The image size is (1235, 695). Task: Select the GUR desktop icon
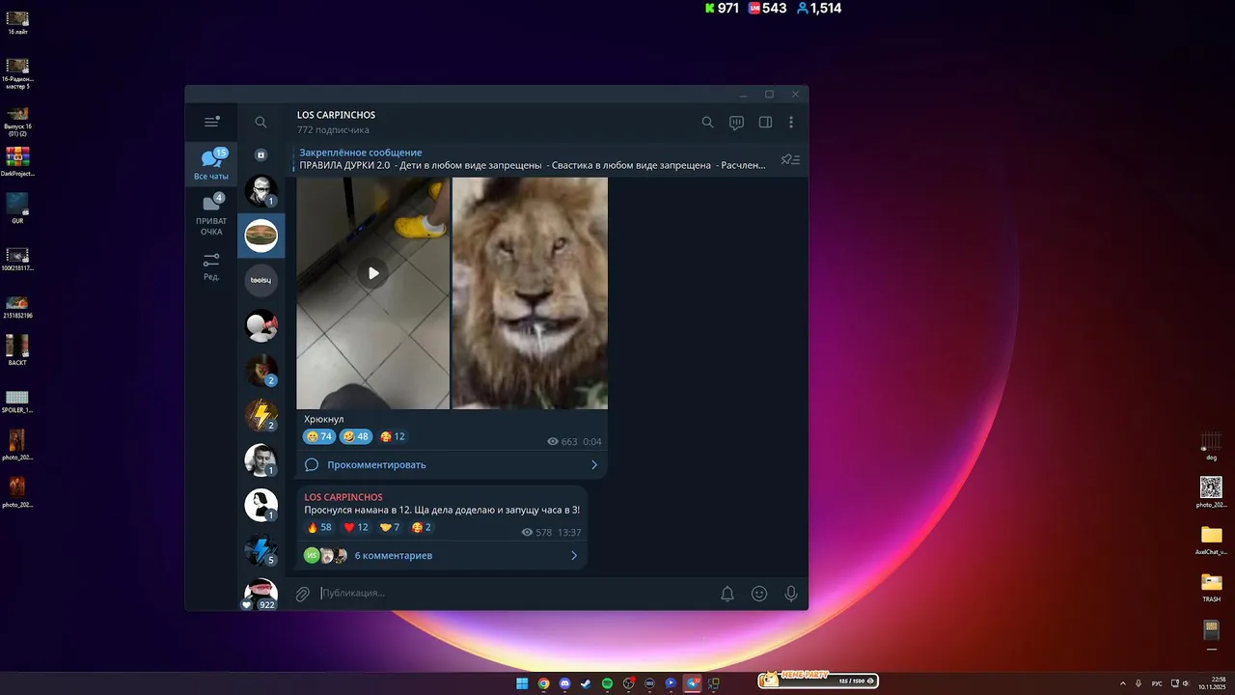(x=17, y=208)
